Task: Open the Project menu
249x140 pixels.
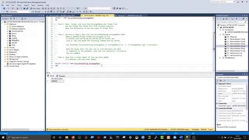Action: (26, 5)
